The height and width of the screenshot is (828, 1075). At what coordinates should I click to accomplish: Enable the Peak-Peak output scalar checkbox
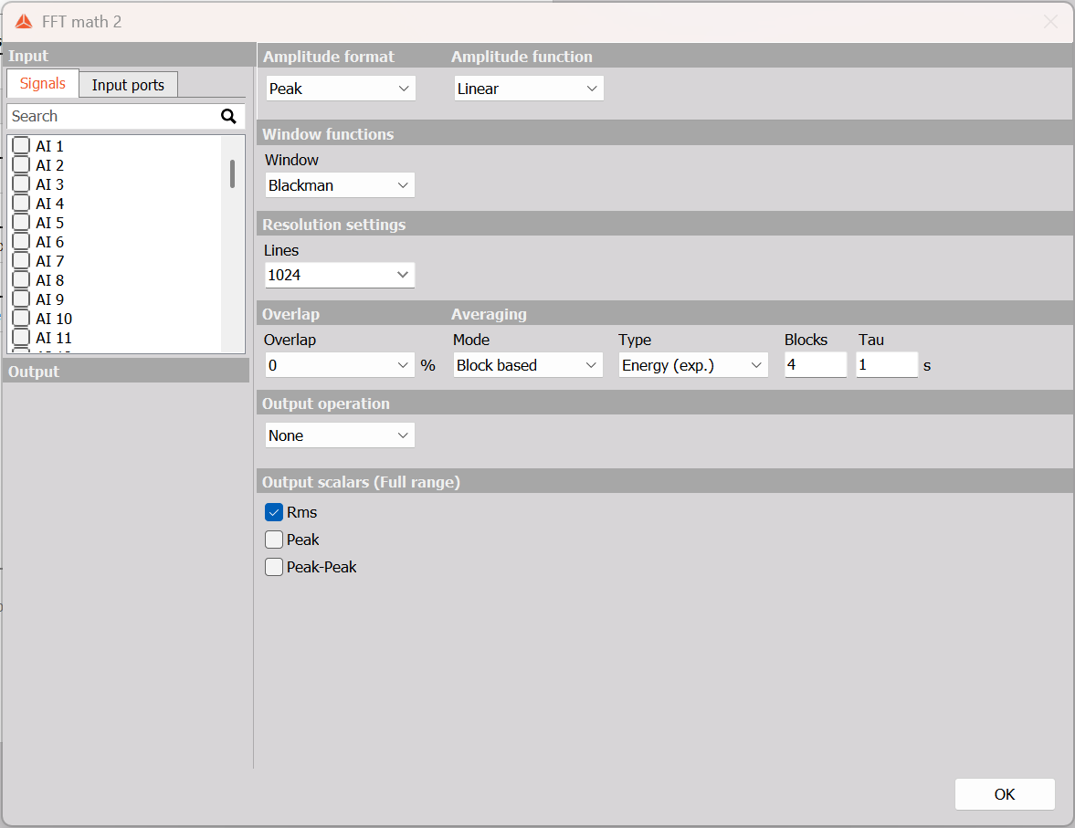coord(274,567)
